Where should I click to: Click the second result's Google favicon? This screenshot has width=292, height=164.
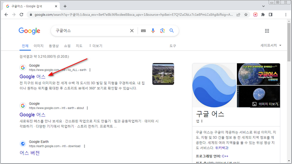coord(23,106)
